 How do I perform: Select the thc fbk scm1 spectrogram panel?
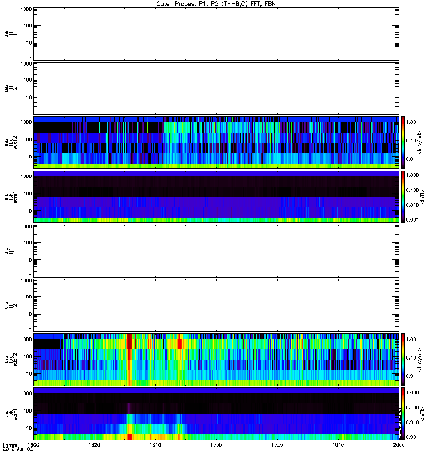217,414
